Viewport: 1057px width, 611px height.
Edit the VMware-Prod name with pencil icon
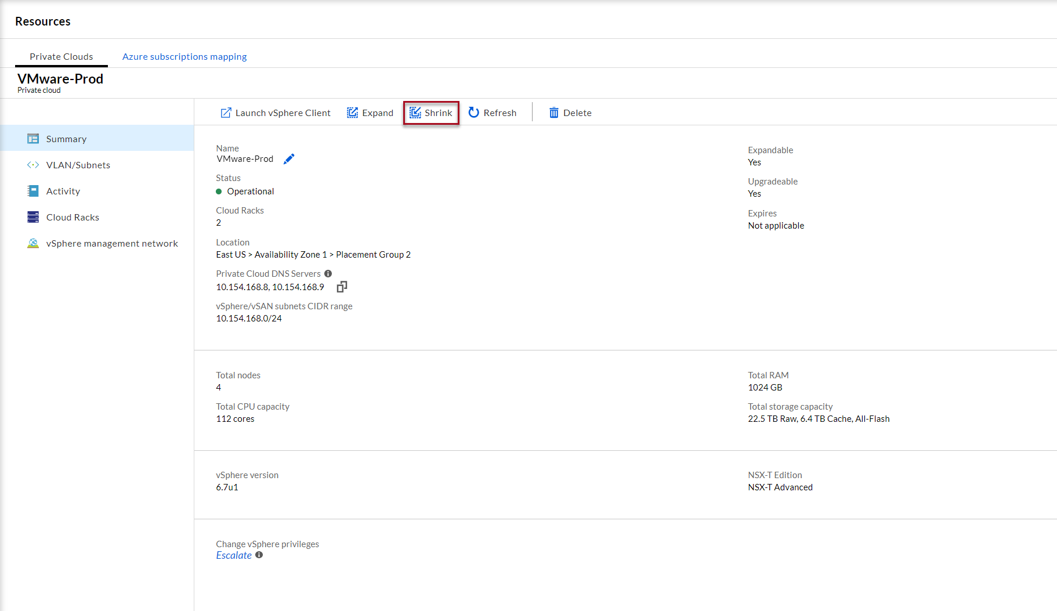(289, 159)
